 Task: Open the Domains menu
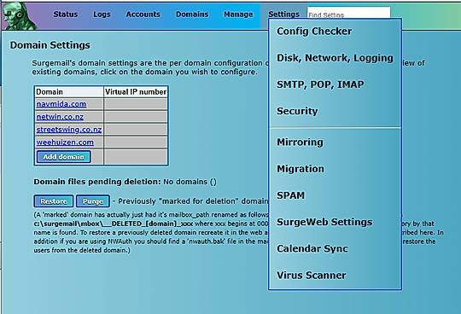click(x=192, y=15)
